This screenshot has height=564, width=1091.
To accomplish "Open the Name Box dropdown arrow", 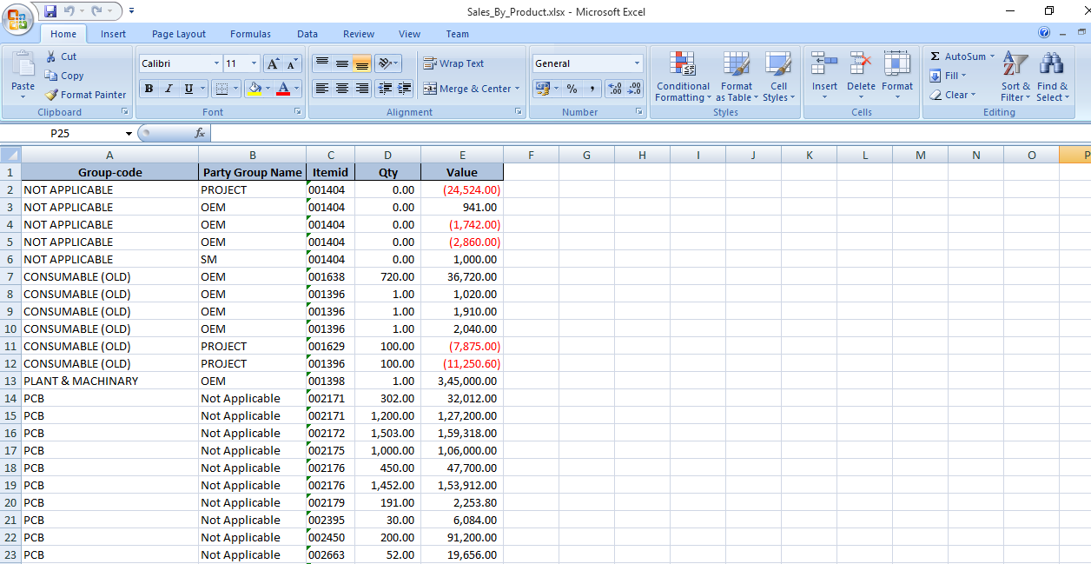I will tap(129, 134).
